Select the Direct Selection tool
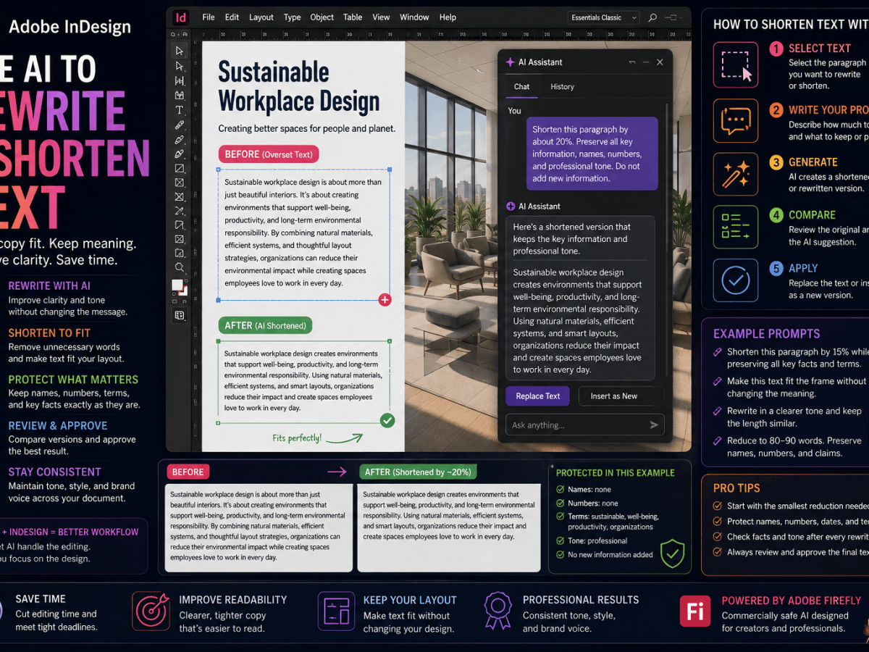Image resolution: width=869 pixels, height=652 pixels. click(x=179, y=66)
